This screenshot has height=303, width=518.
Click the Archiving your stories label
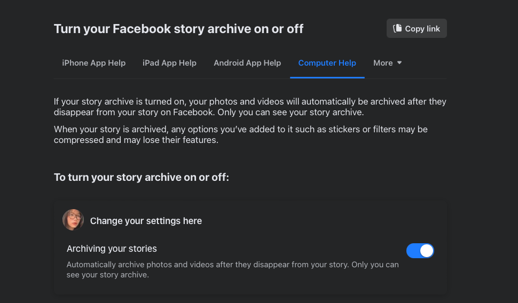112,249
